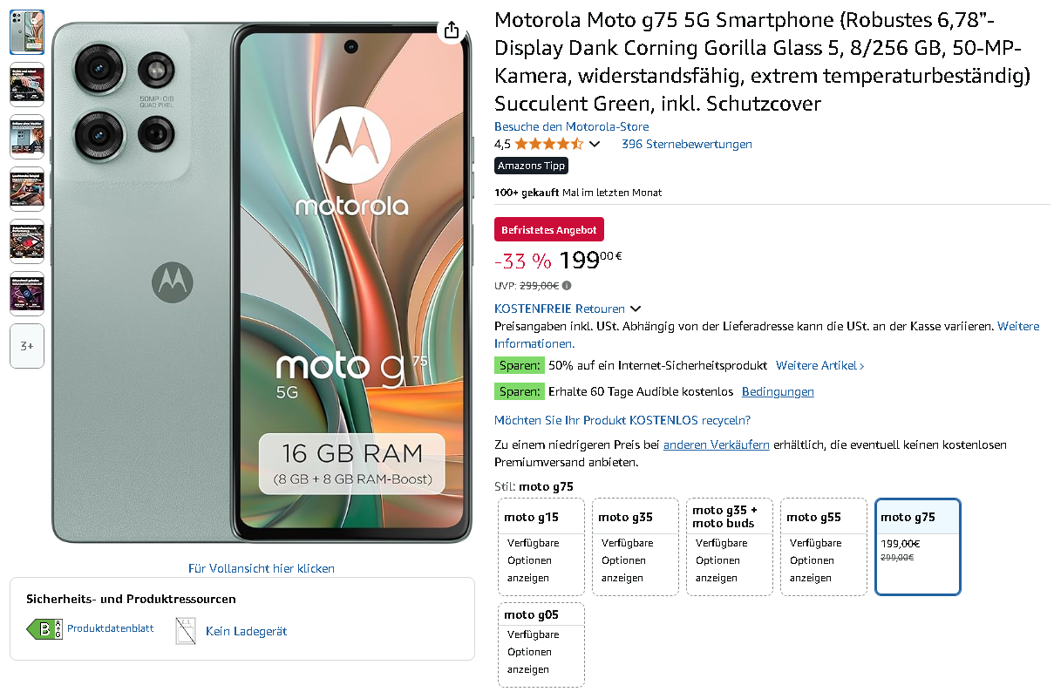1054x692 pixels.
Task: Click the UVP info circle icon
Action: point(568,285)
